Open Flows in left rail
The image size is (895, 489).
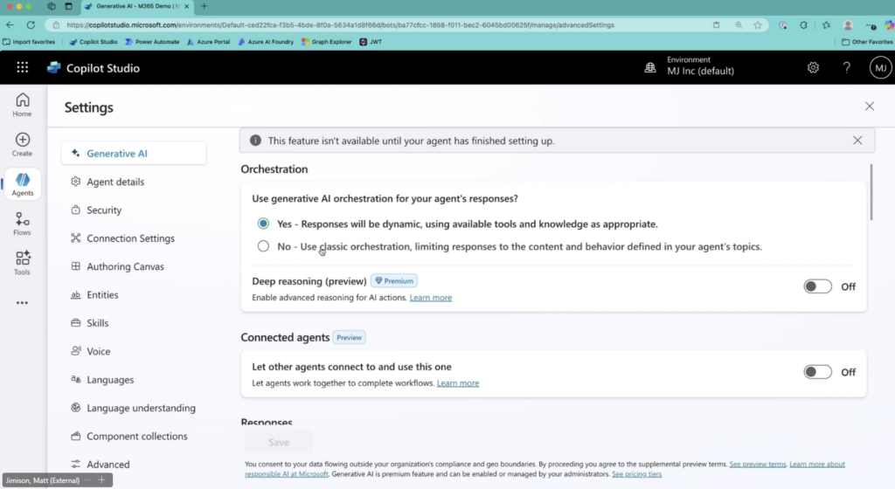[x=22, y=224]
